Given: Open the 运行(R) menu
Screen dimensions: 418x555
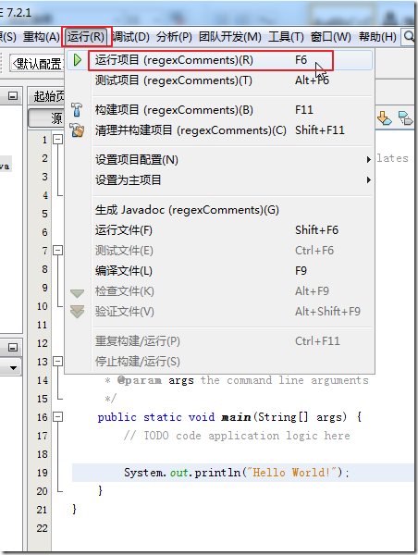Looking at the screenshot, I should [86, 37].
